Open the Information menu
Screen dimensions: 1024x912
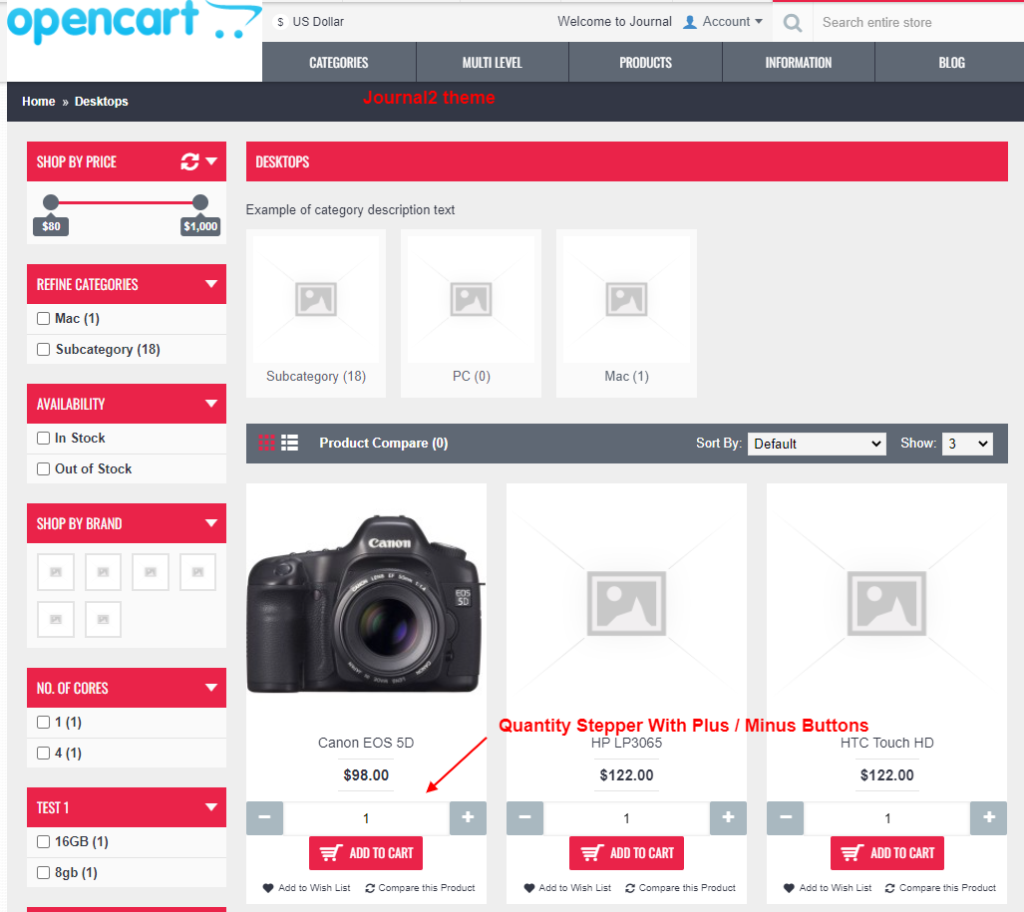pos(798,62)
